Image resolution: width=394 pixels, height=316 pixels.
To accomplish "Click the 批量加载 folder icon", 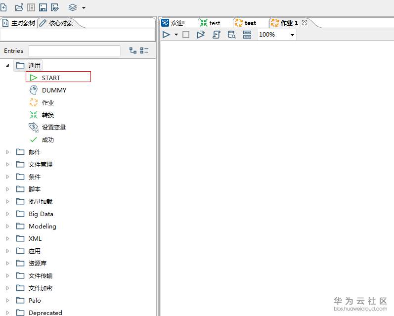I will pos(20,201).
